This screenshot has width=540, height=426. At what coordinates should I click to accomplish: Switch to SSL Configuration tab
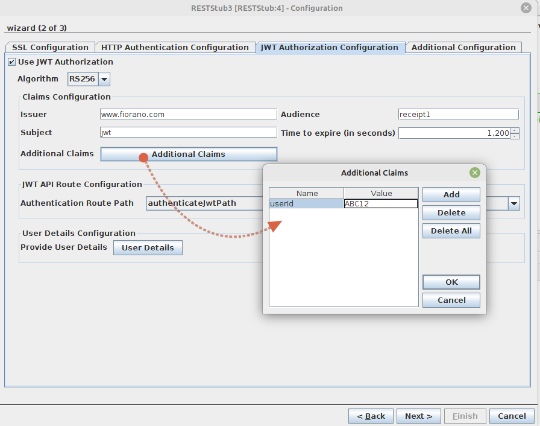tap(50, 48)
